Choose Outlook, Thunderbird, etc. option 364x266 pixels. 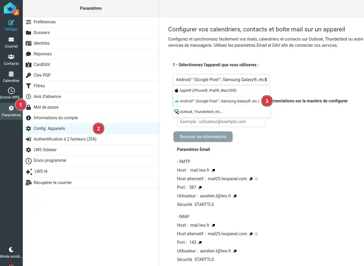(221, 112)
